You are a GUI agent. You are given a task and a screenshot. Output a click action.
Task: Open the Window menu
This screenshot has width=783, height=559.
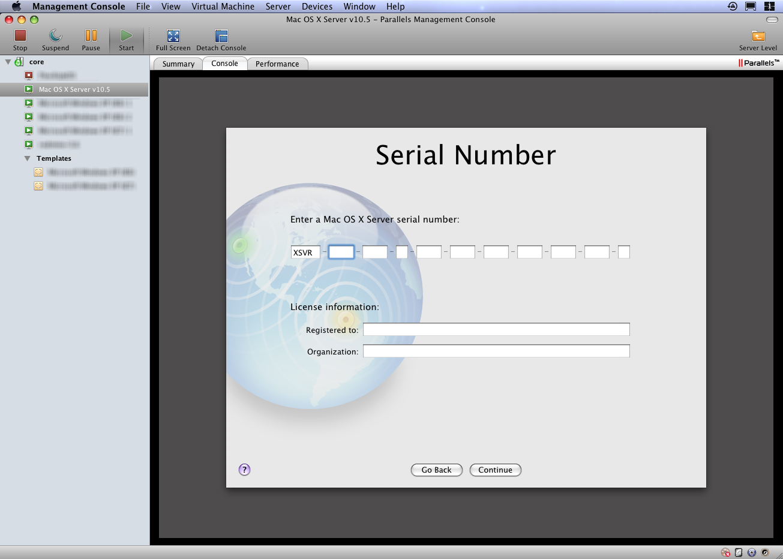[x=359, y=7]
